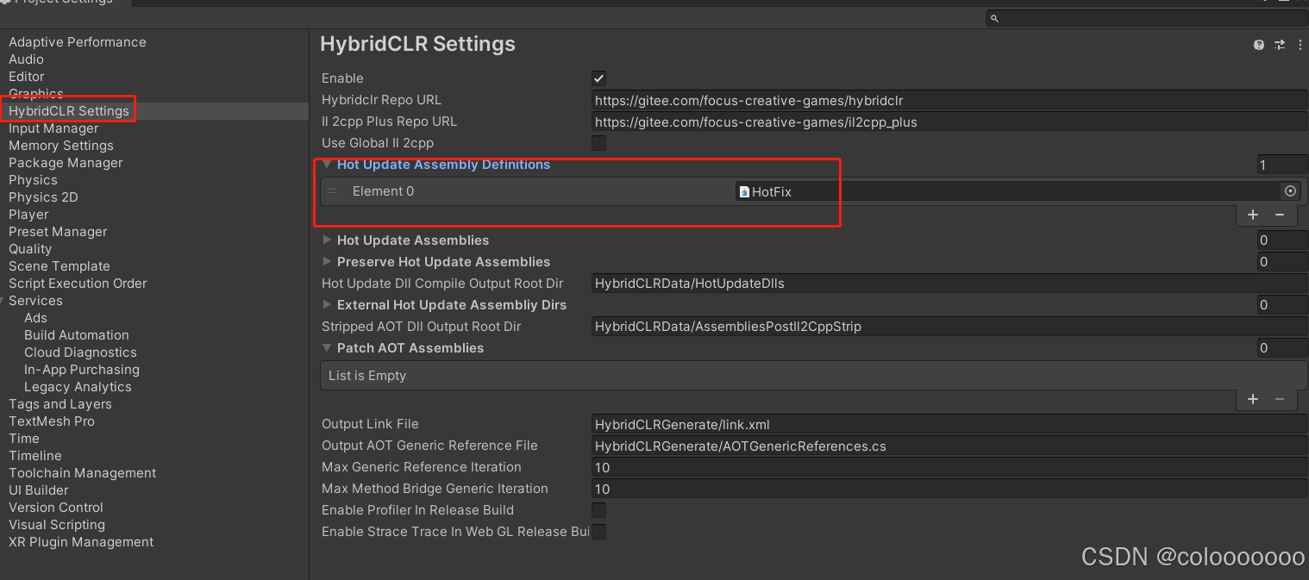1309x580 pixels.
Task: Open Input Manager settings
Action: pyautogui.click(x=53, y=128)
